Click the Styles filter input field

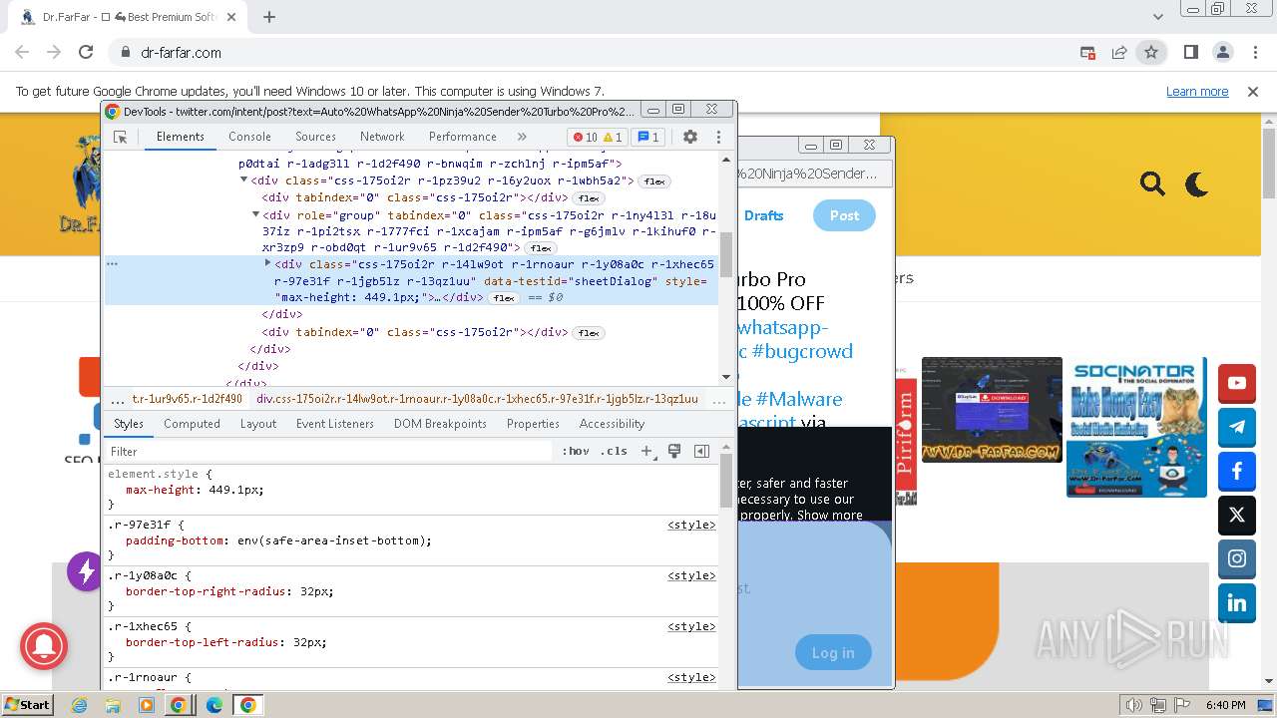[329, 451]
